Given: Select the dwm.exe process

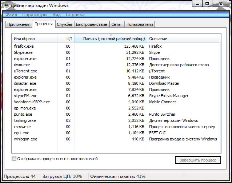Looking at the screenshot, I should pyautogui.click(x=116, y=65).
